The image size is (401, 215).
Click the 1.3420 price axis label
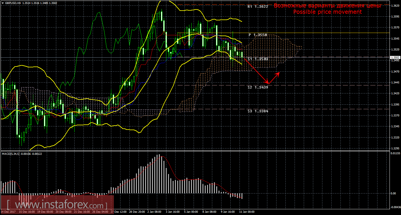(x=395, y=93)
